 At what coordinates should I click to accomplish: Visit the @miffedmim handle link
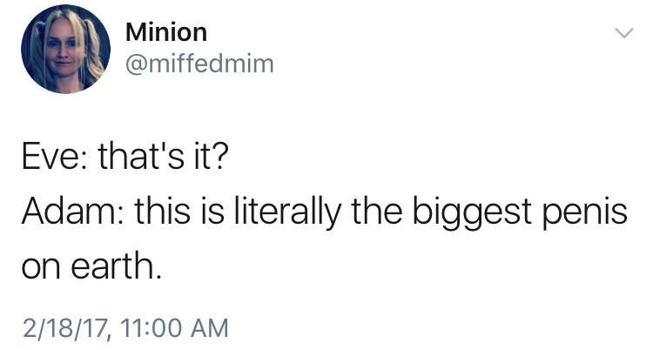click(x=199, y=64)
